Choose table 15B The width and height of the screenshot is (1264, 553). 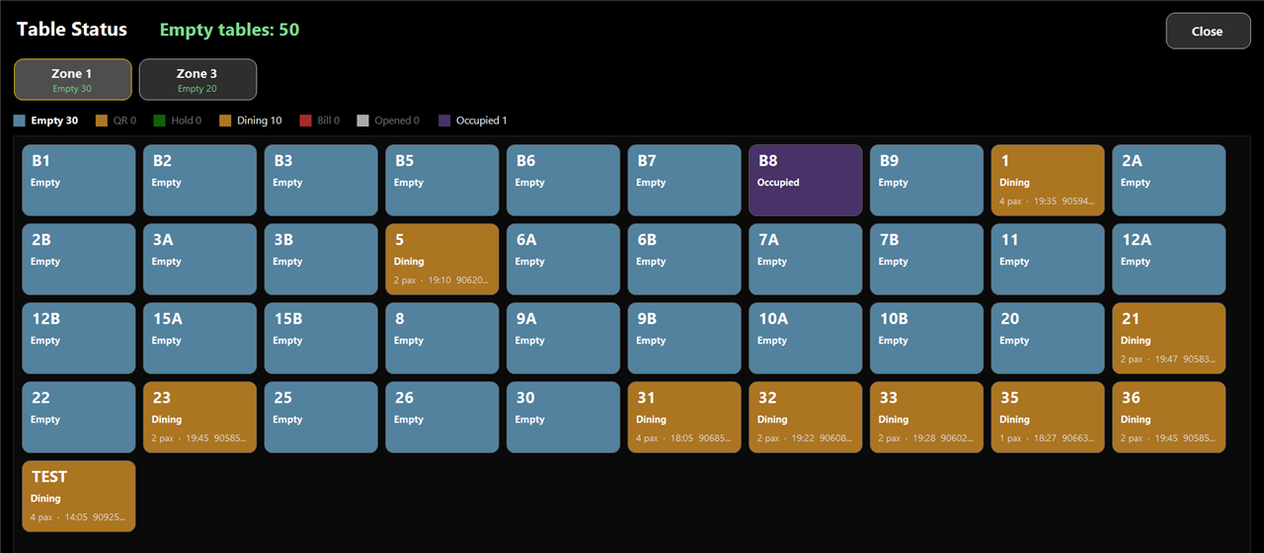tap(321, 338)
